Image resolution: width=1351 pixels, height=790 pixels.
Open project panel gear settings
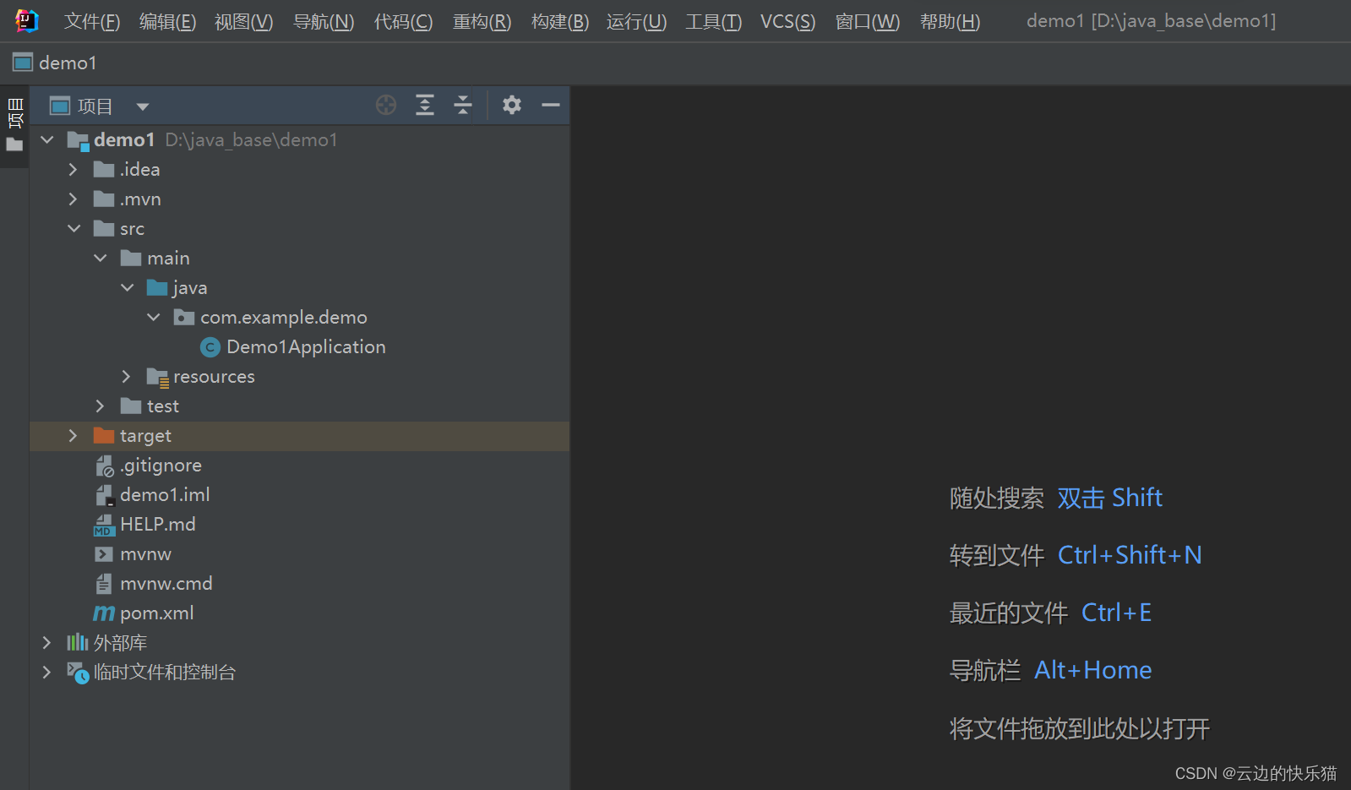tap(512, 105)
